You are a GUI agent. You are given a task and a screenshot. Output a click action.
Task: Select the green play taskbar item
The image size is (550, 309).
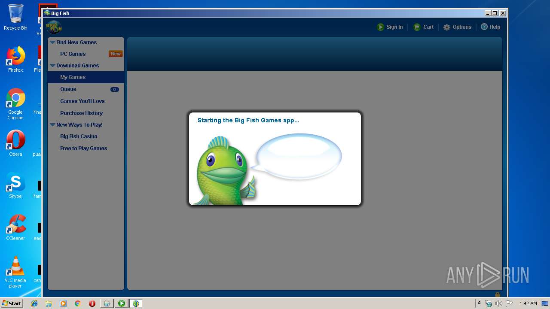click(x=122, y=303)
